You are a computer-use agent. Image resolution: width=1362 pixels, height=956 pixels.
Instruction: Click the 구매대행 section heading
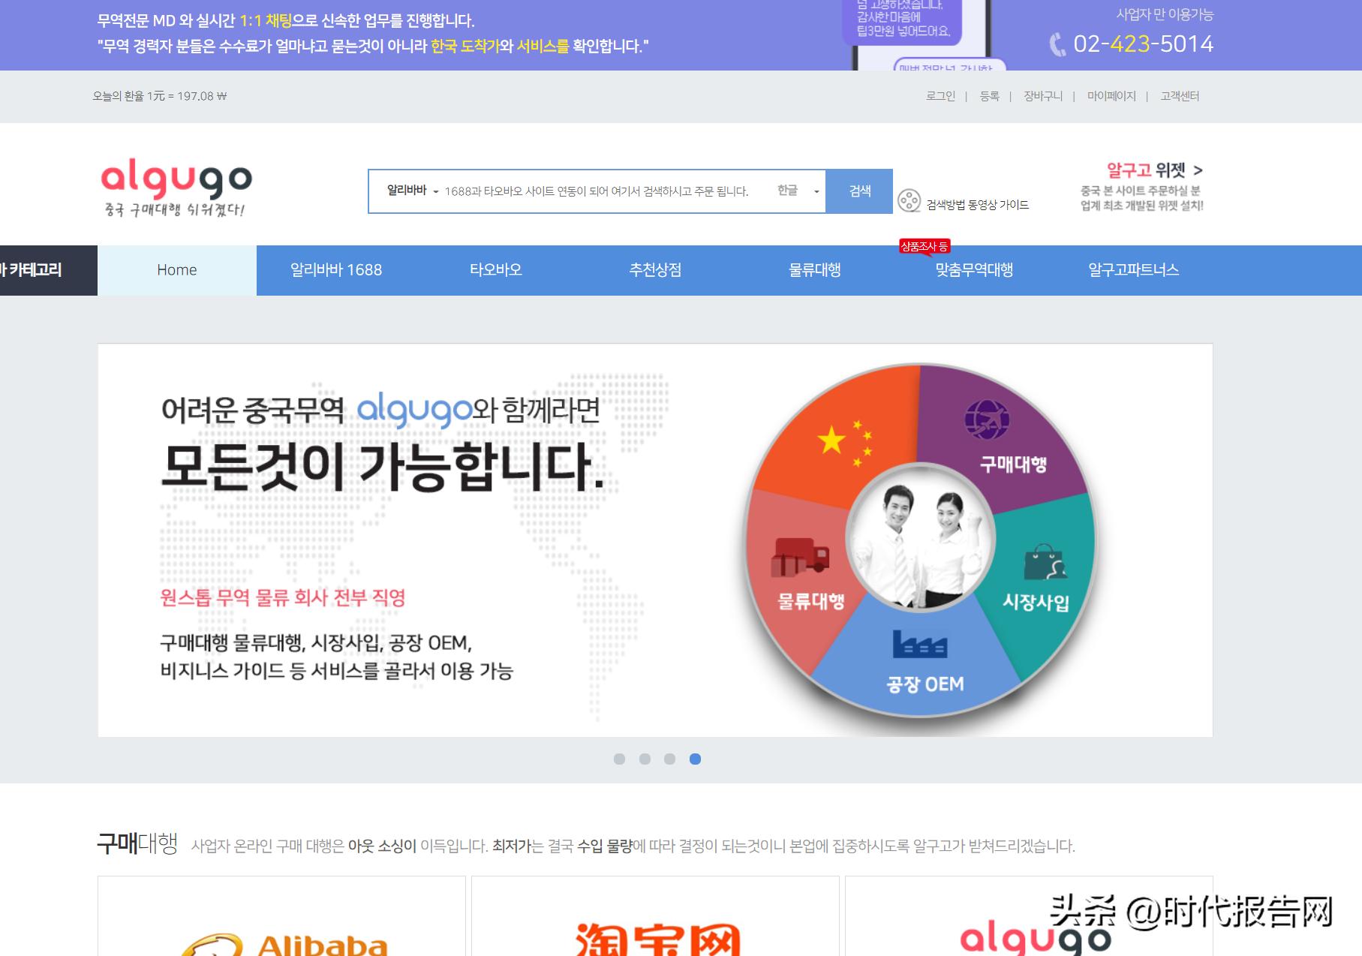pyautogui.click(x=137, y=843)
